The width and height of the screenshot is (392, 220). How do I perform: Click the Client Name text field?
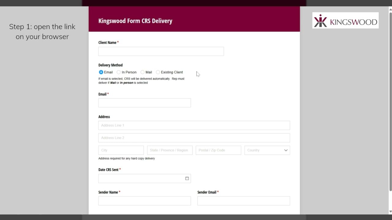tap(161, 51)
